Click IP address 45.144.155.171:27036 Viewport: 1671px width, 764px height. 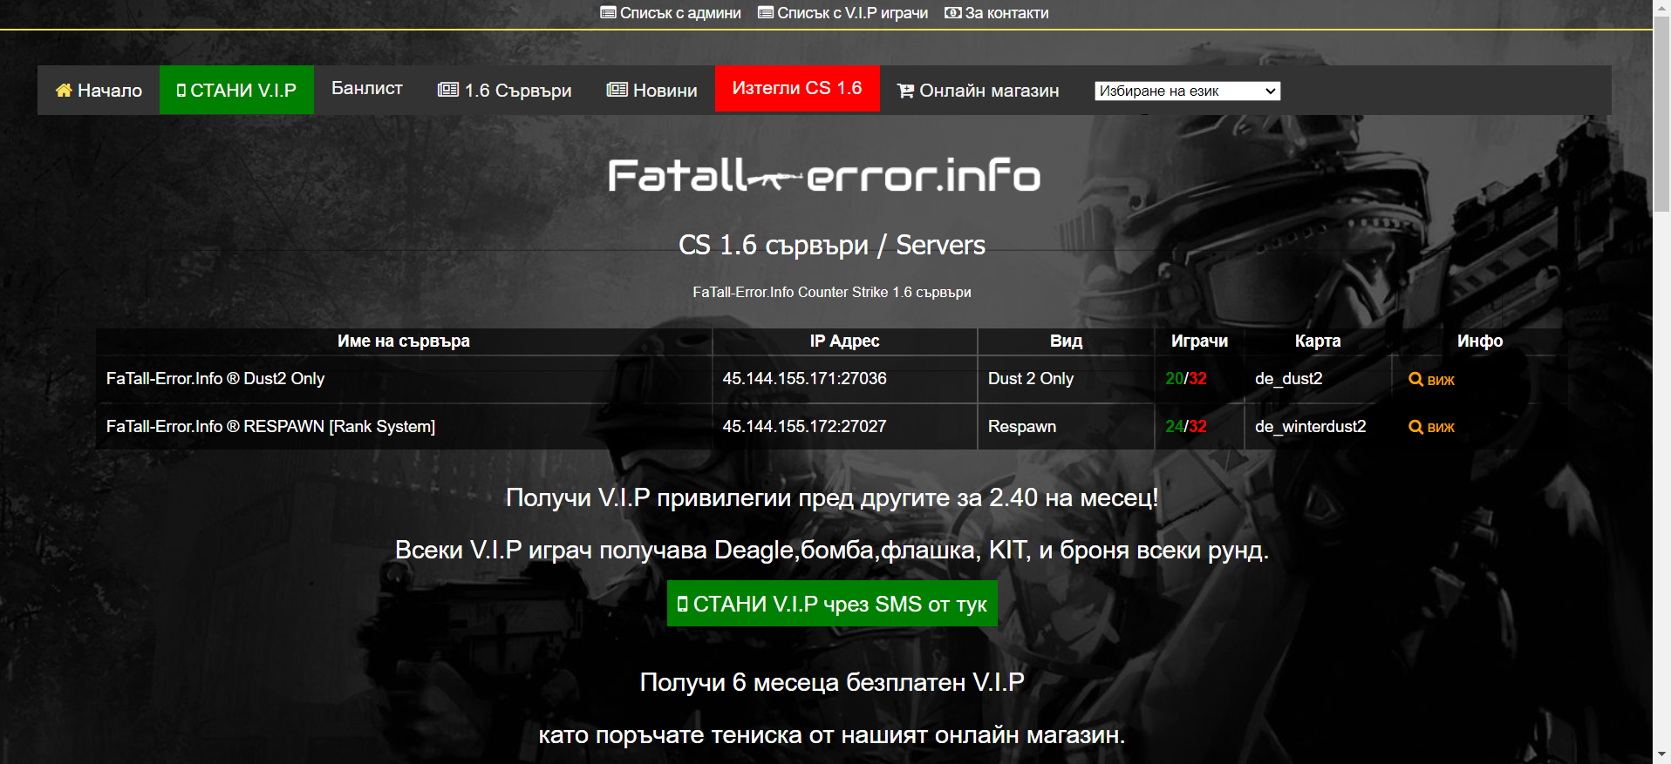(804, 379)
